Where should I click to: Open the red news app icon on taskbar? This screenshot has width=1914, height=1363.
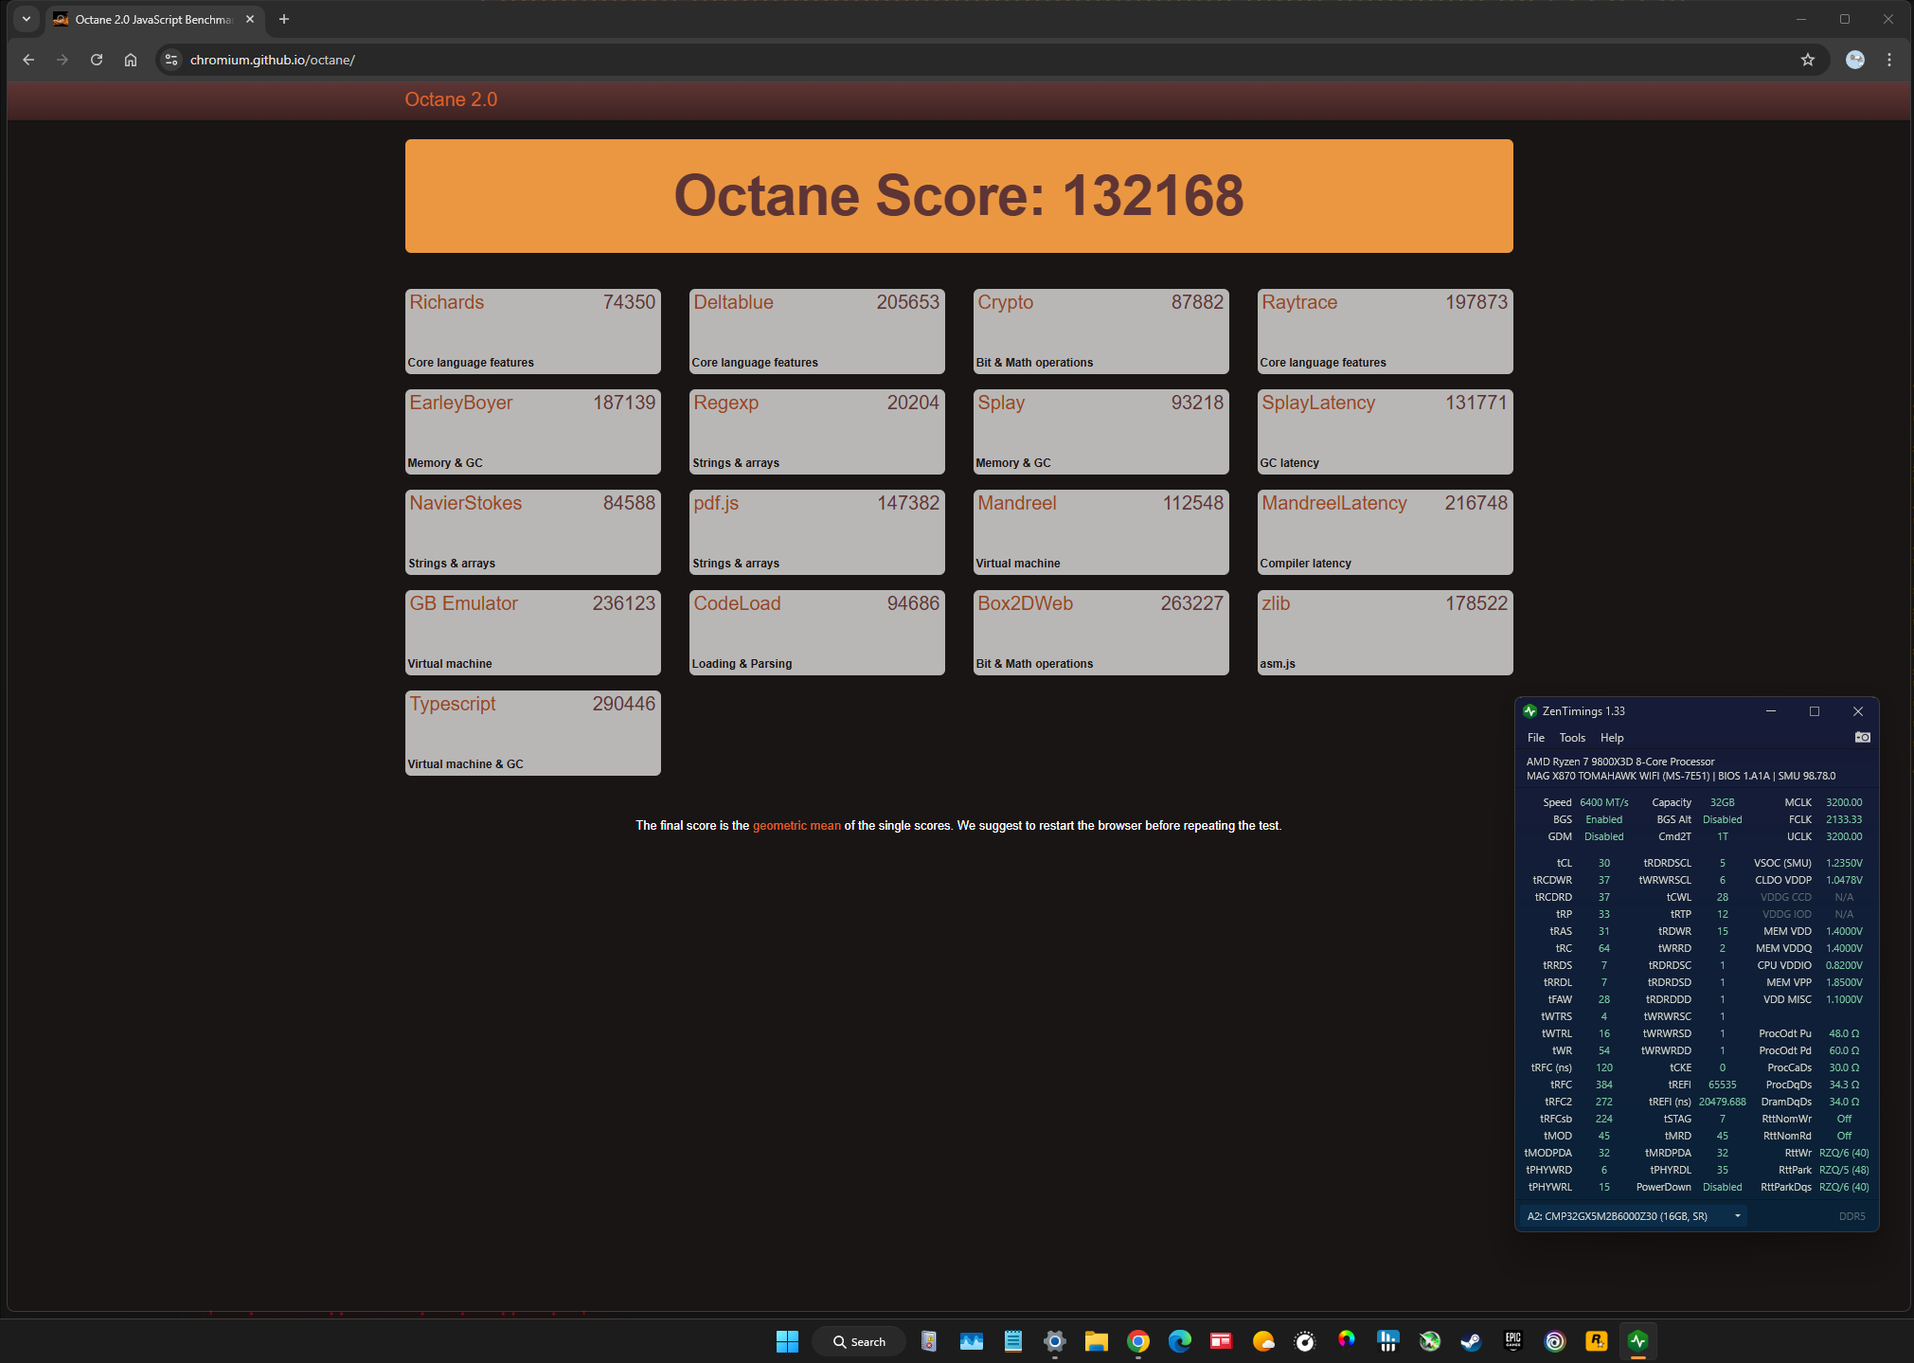click(x=1221, y=1341)
